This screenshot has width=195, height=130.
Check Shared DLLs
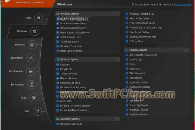point(127,60)
